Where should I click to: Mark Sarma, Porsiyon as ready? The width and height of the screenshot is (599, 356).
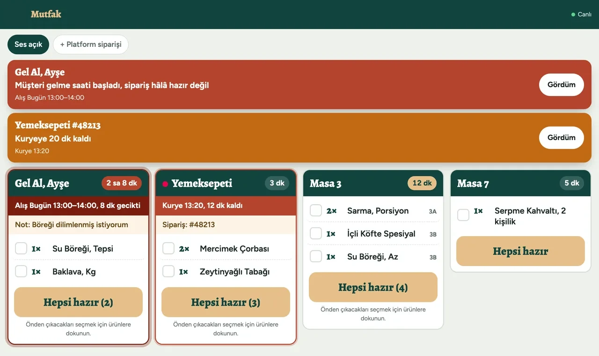tap(316, 210)
